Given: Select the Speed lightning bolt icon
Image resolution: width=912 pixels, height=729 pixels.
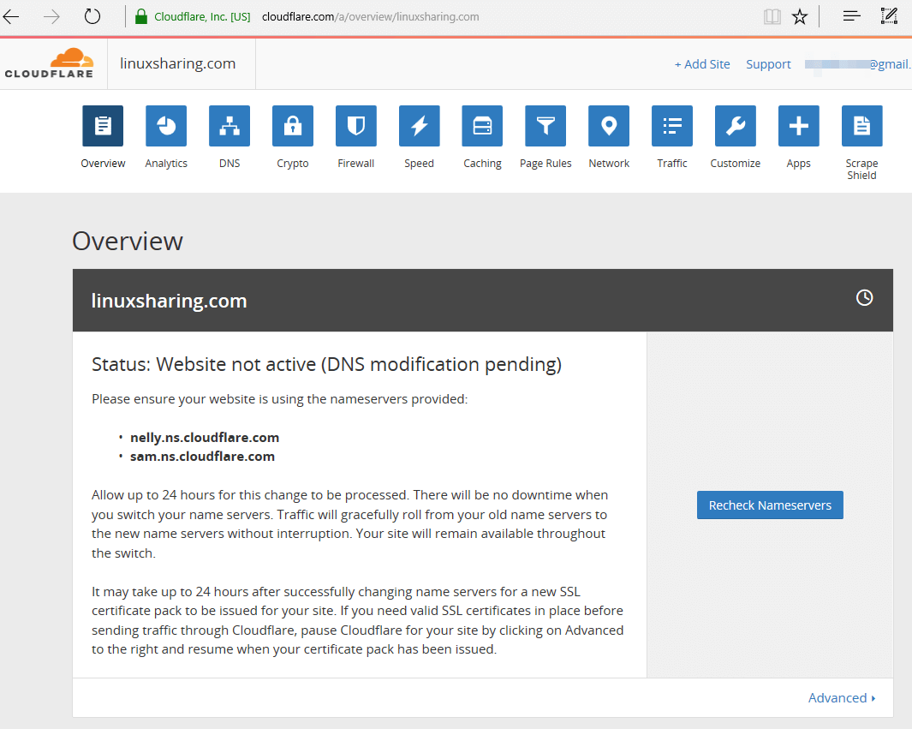Looking at the screenshot, I should pyautogui.click(x=420, y=127).
